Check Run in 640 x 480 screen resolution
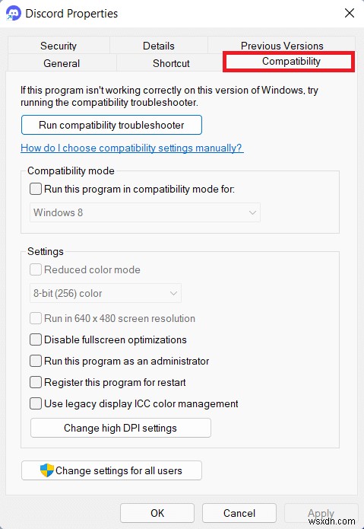The height and width of the screenshot is (529, 364). (x=36, y=318)
